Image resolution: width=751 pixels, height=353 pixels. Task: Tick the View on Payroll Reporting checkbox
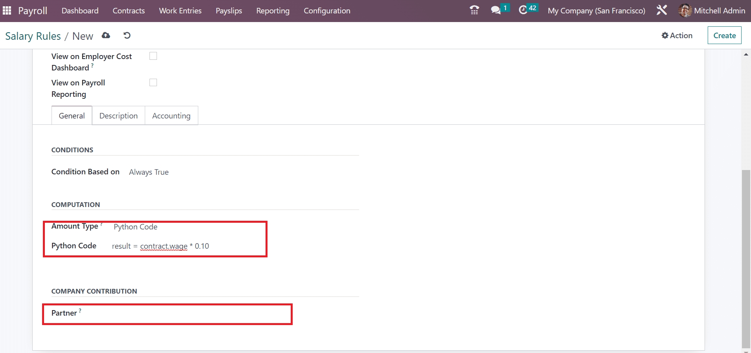(x=153, y=83)
